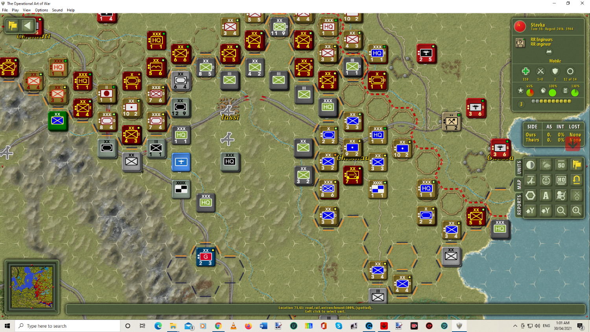Viewport: 590px width, 332px height.
Task: Click the Soviet flag emblem in unit panel
Action: click(x=520, y=27)
